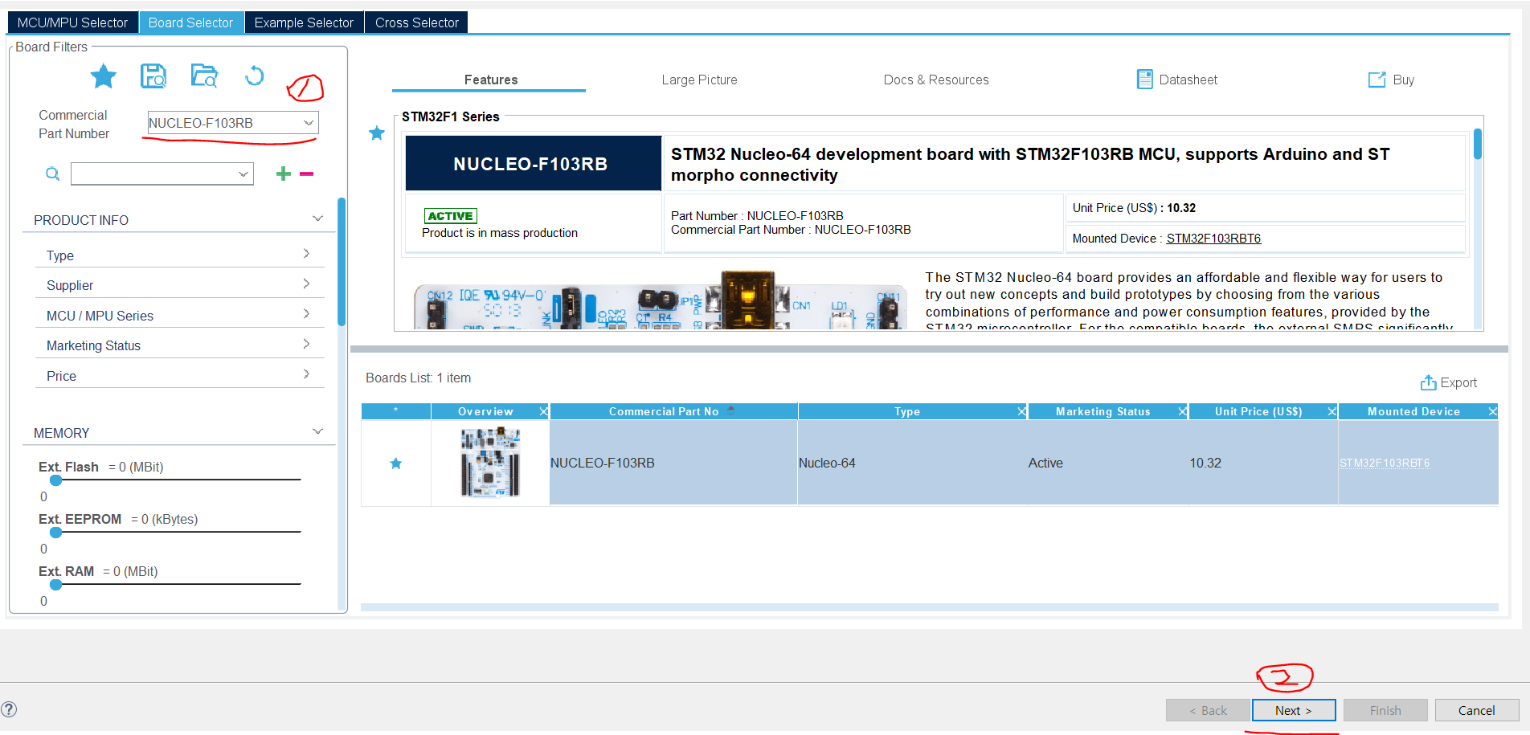Image resolution: width=1530 pixels, height=735 pixels.
Task: Click the board photo in Features panel
Action: click(659, 301)
